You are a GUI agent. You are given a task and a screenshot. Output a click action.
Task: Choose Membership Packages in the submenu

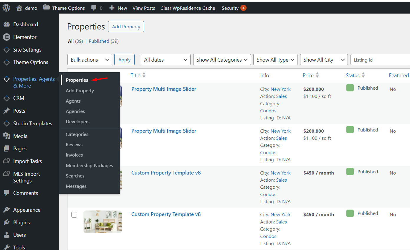click(x=89, y=166)
